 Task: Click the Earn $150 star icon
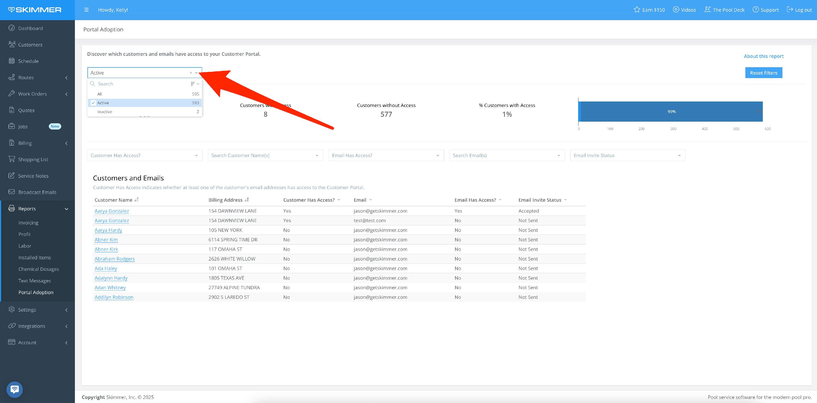click(x=636, y=10)
